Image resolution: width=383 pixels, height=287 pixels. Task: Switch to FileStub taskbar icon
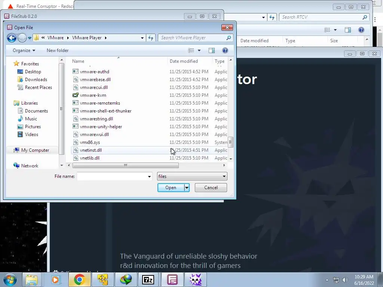[x=172, y=280]
